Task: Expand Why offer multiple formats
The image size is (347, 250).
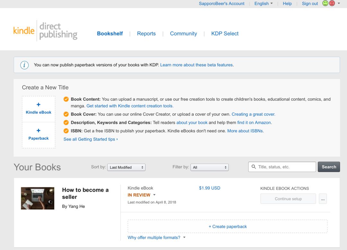Action: click(x=157, y=237)
